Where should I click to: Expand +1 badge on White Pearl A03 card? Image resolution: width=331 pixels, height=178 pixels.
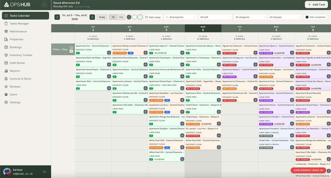(x=167, y=148)
